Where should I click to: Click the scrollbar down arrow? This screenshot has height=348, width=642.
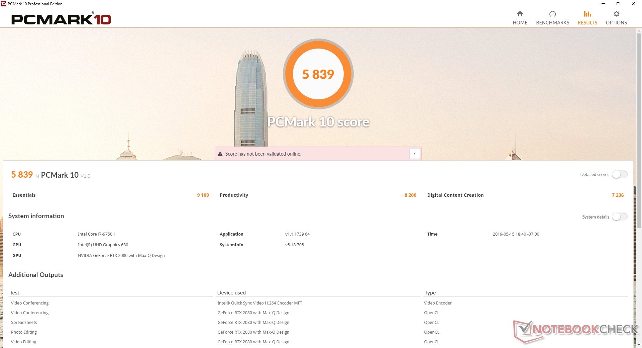click(x=639, y=345)
